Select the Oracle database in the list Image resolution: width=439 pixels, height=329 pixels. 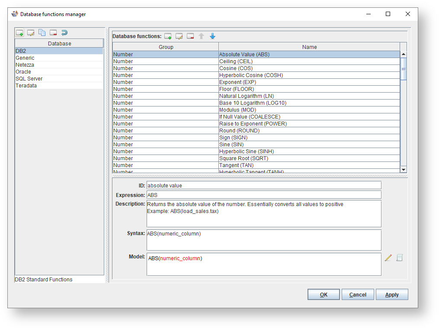tap(23, 72)
